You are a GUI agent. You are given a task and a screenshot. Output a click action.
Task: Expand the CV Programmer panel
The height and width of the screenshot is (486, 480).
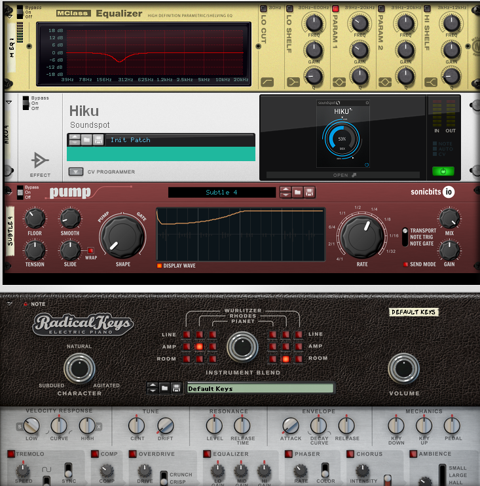point(76,172)
